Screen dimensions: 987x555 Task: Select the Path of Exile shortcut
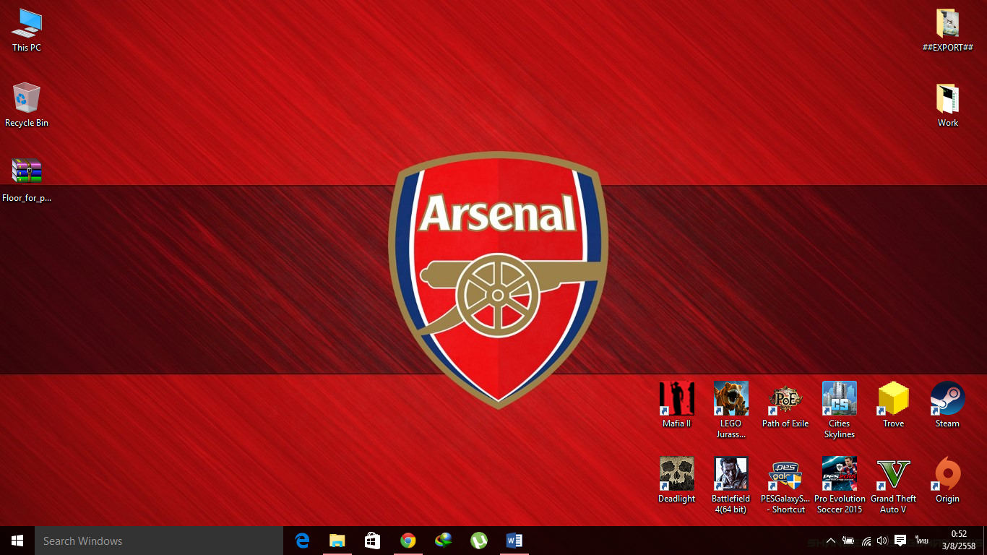785,405
